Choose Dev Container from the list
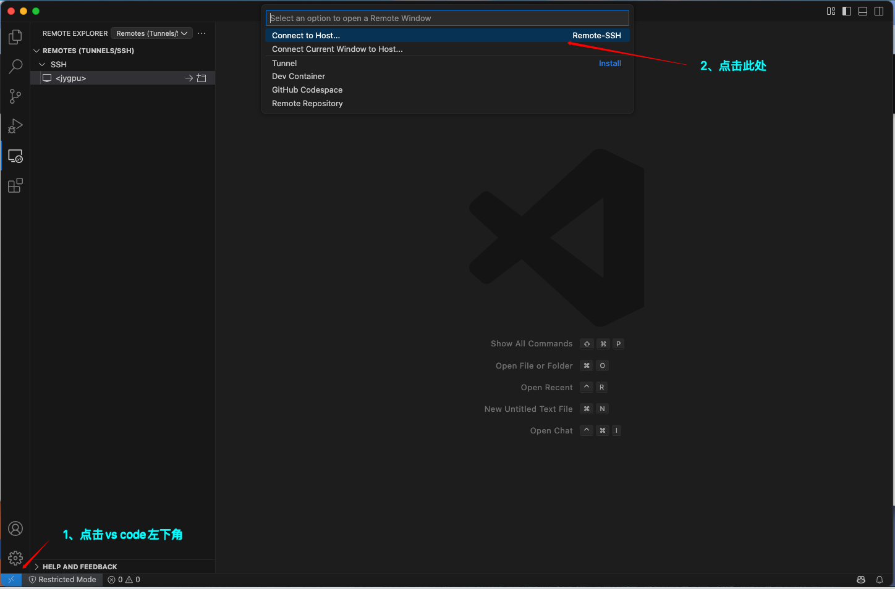 (299, 77)
